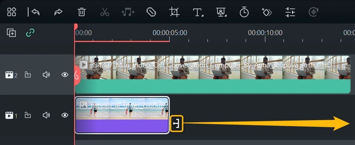Open the Text tool
This screenshot has height=145, width=355.
[x=198, y=12]
